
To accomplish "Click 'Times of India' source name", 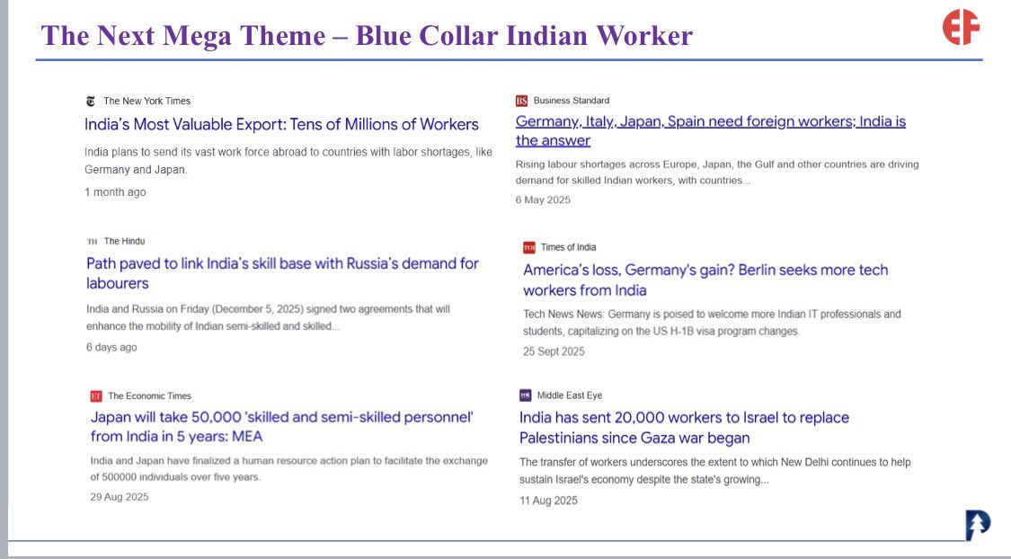I will pyautogui.click(x=569, y=247).
